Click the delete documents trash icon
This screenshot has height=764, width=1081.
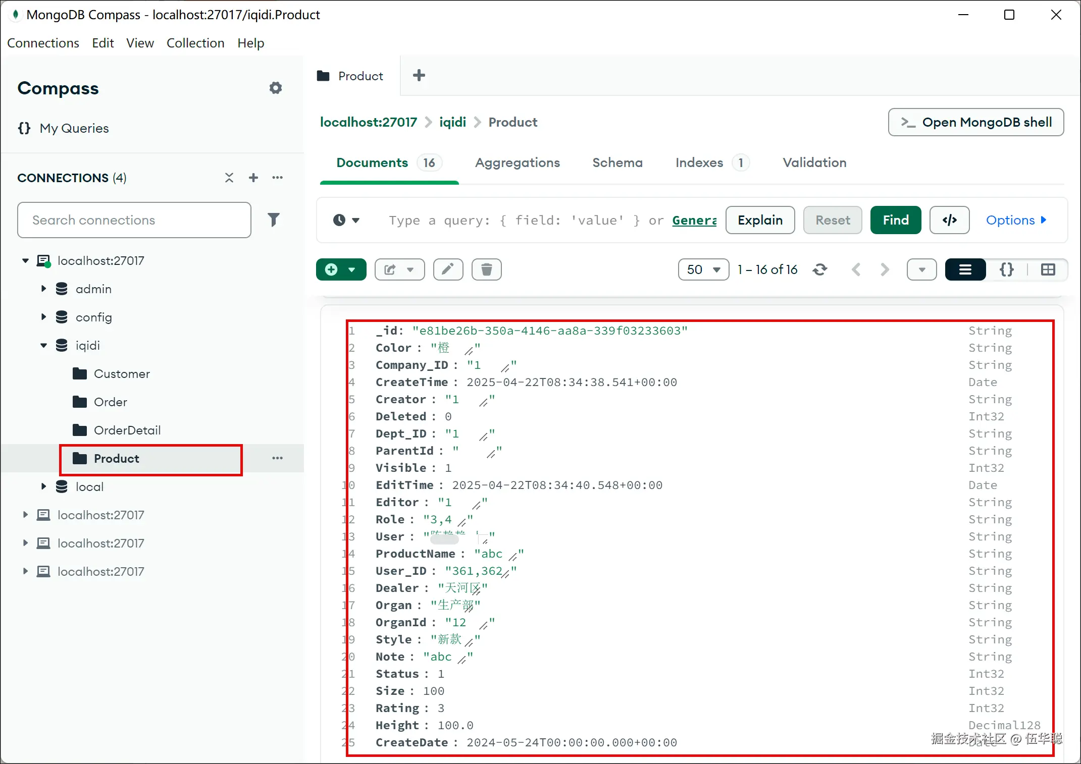486,269
